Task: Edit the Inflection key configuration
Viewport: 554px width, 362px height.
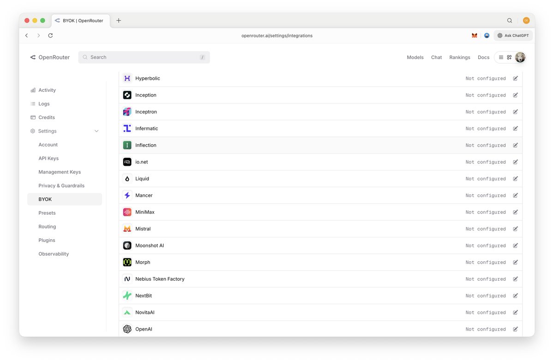Action: click(515, 145)
